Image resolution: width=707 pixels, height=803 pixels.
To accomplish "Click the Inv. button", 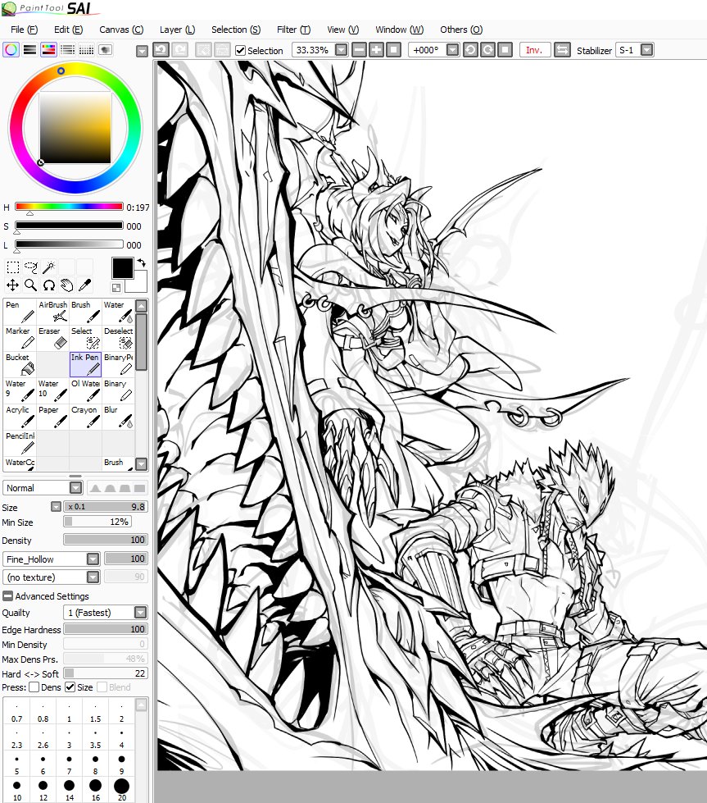I will coord(534,50).
